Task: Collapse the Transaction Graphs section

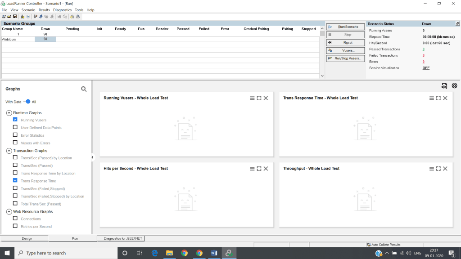Action: (9, 151)
